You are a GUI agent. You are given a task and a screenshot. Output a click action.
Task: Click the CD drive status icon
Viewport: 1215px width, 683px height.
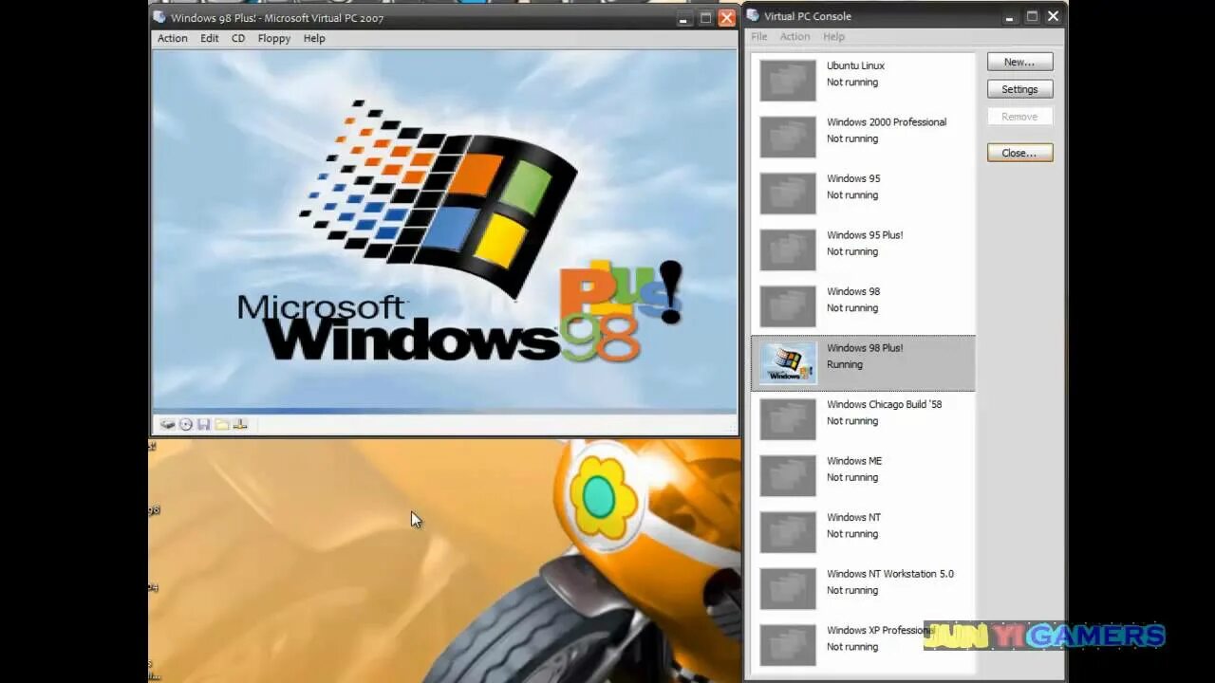click(x=185, y=425)
